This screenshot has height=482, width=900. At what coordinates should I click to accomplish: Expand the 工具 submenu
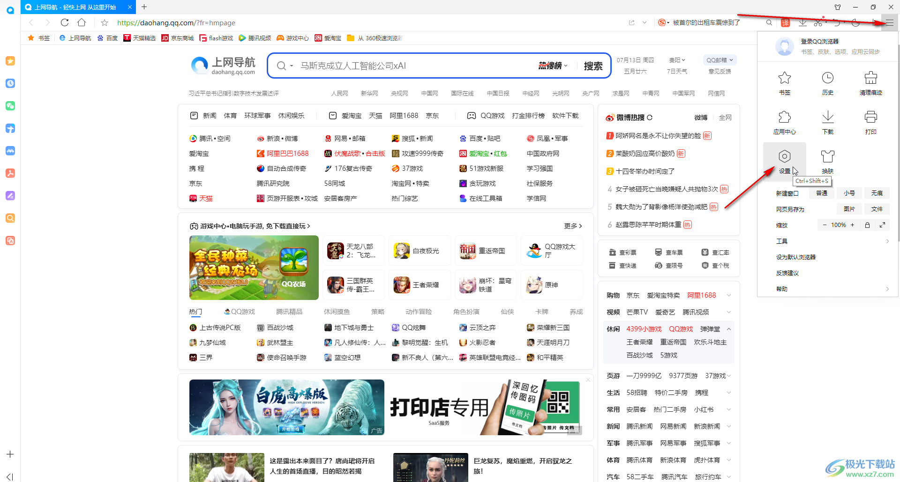click(832, 241)
